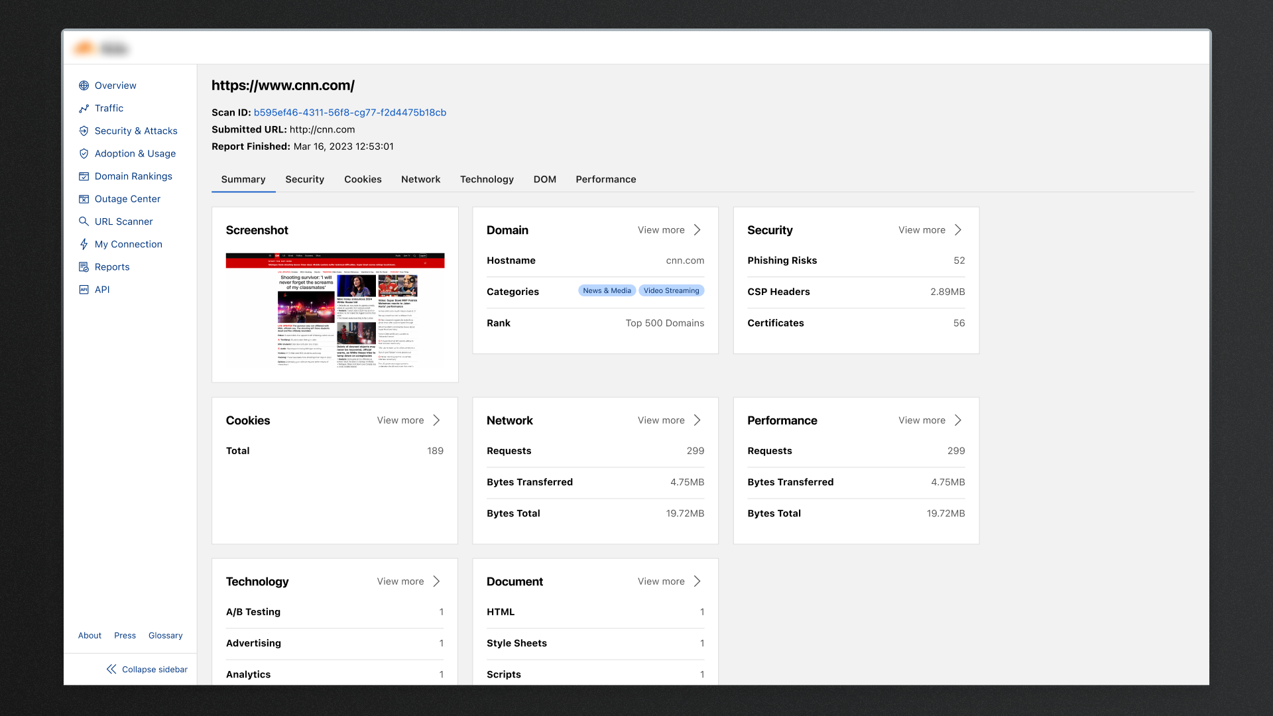Viewport: 1273px width, 716px height.
Task: Open the Performance tab
Action: coord(605,180)
